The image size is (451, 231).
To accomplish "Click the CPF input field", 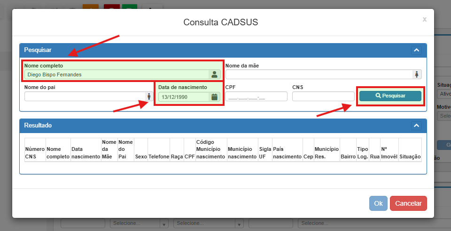I will (x=256, y=97).
